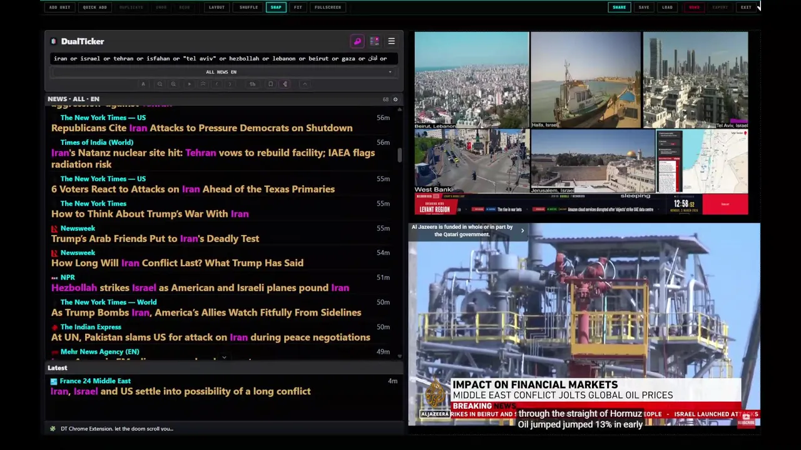Click the scroll-down arrow of news list

pos(399,356)
